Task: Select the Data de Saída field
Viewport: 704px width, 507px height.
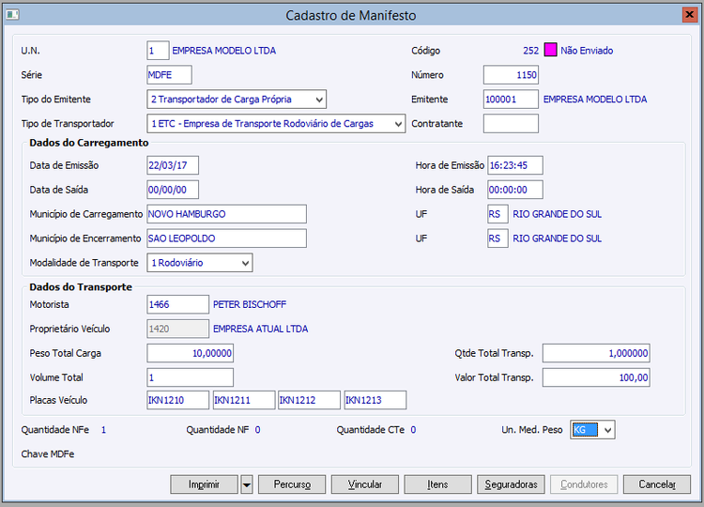Action: (x=173, y=190)
